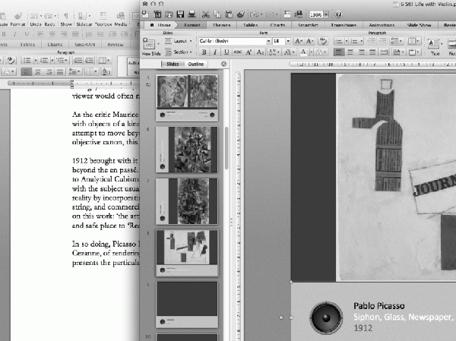Viewport: 456px width, 341px height.
Task: Open the Slide Show ribbon tab
Action: (419, 25)
